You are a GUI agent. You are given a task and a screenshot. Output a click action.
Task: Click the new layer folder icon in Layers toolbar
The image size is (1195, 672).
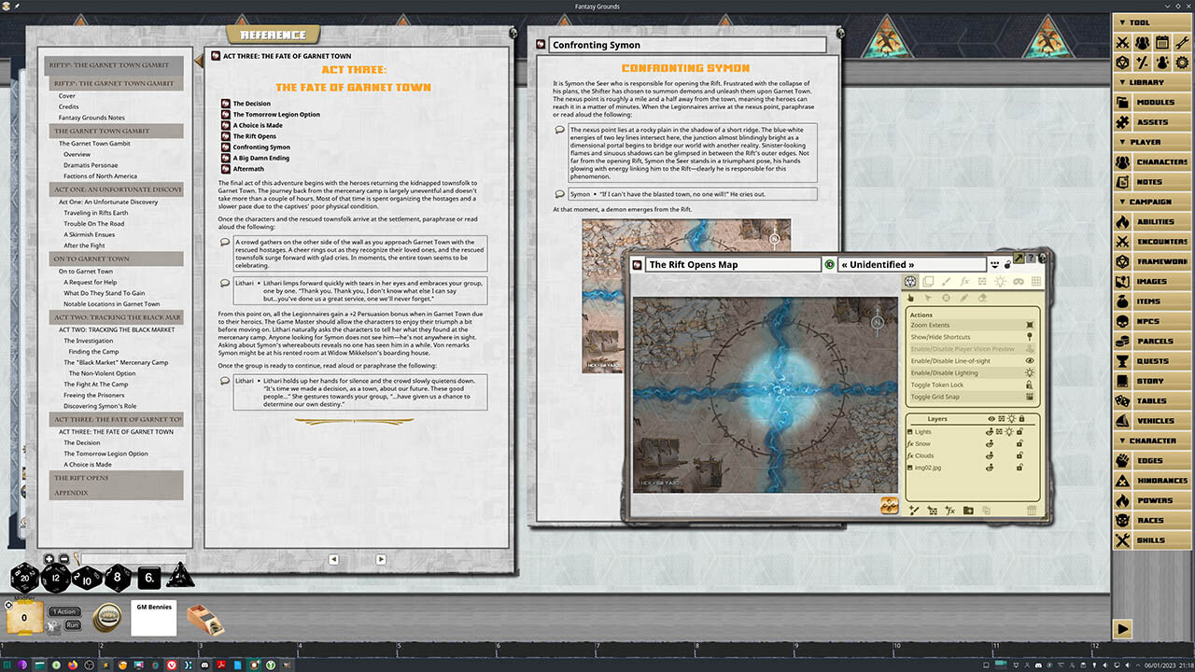point(968,511)
